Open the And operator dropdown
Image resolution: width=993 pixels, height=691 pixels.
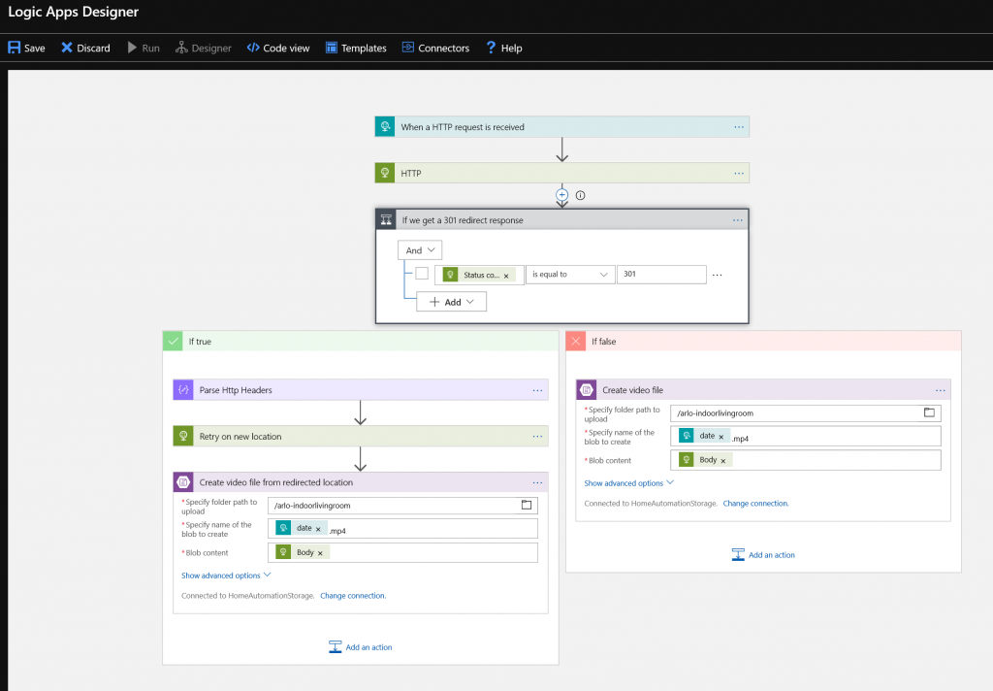coord(420,250)
